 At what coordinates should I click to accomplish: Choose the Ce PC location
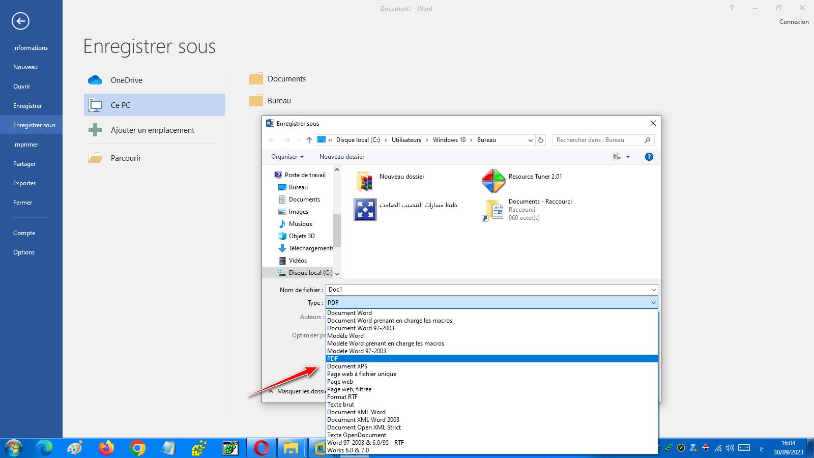pos(154,105)
